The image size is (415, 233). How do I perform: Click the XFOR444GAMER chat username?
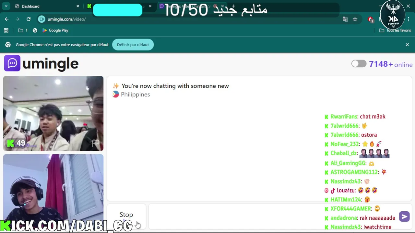pos(351,209)
